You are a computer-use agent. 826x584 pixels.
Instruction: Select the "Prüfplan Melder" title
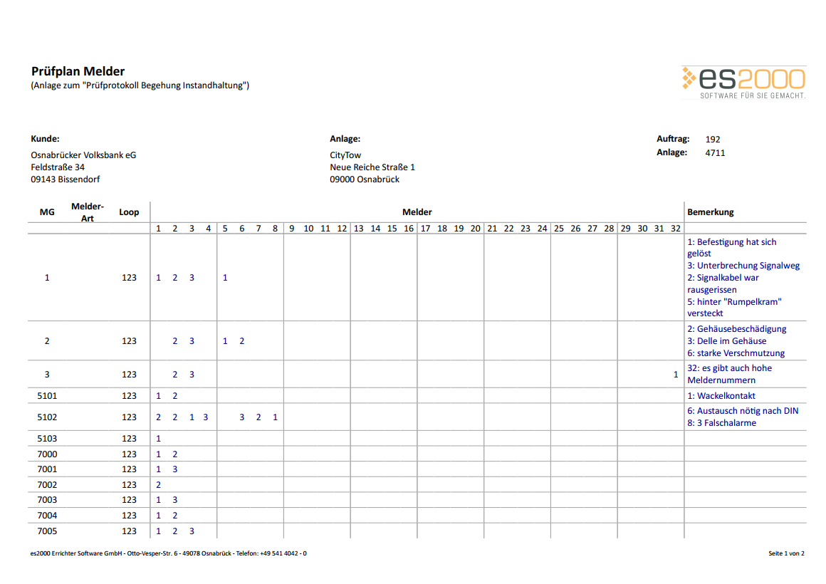pos(78,71)
